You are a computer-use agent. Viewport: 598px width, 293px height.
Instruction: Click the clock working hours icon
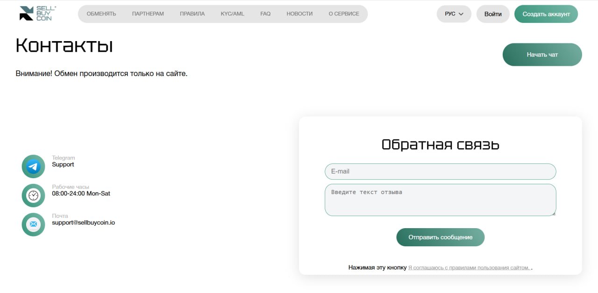[x=33, y=195]
